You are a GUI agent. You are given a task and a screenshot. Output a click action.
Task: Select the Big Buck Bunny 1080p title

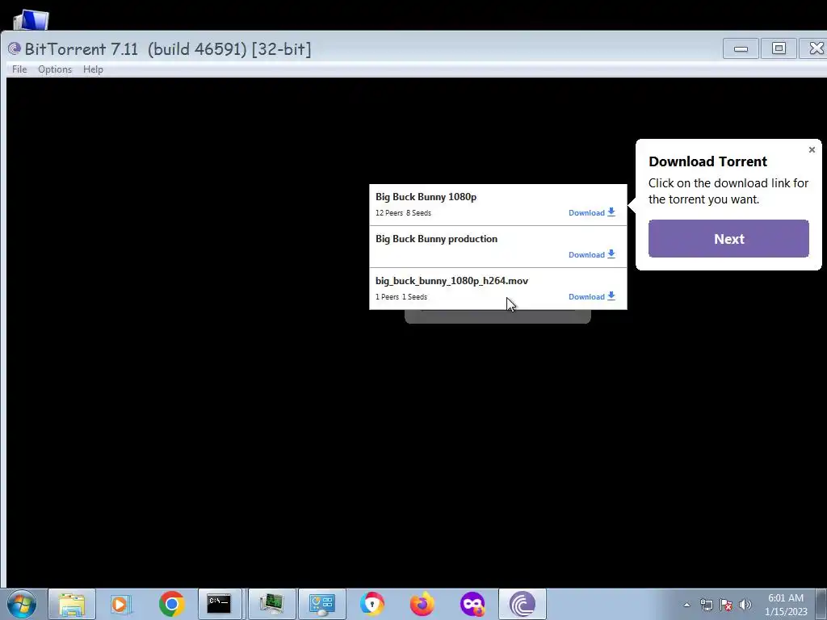426,197
